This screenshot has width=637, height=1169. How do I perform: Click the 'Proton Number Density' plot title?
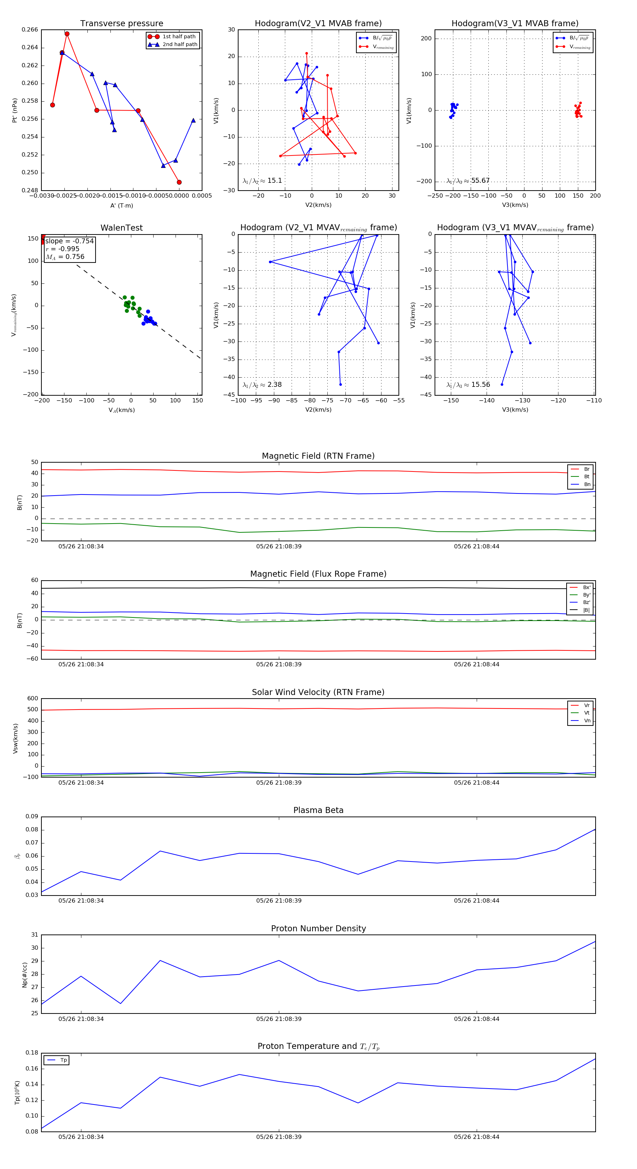coord(318,928)
